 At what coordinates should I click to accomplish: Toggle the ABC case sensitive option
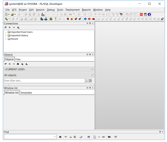(104, 137)
